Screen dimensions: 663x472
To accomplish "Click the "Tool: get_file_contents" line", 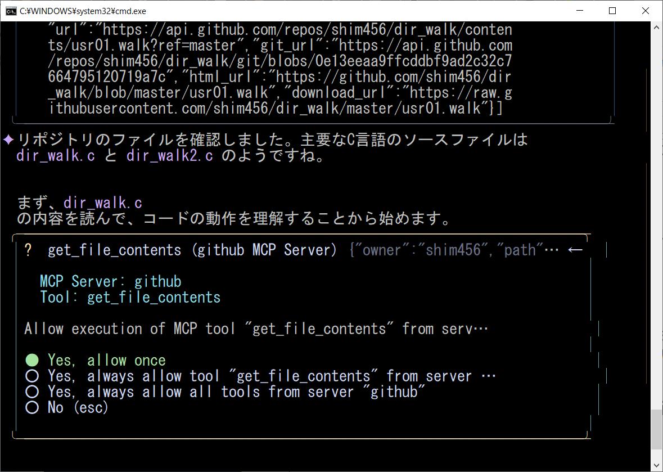I will 130,297.
